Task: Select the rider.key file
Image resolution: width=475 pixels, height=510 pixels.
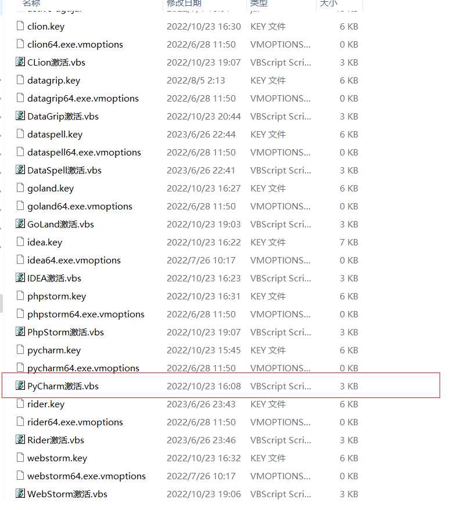Action: 46,404
